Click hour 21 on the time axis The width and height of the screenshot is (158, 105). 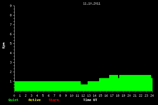click(135, 96)
